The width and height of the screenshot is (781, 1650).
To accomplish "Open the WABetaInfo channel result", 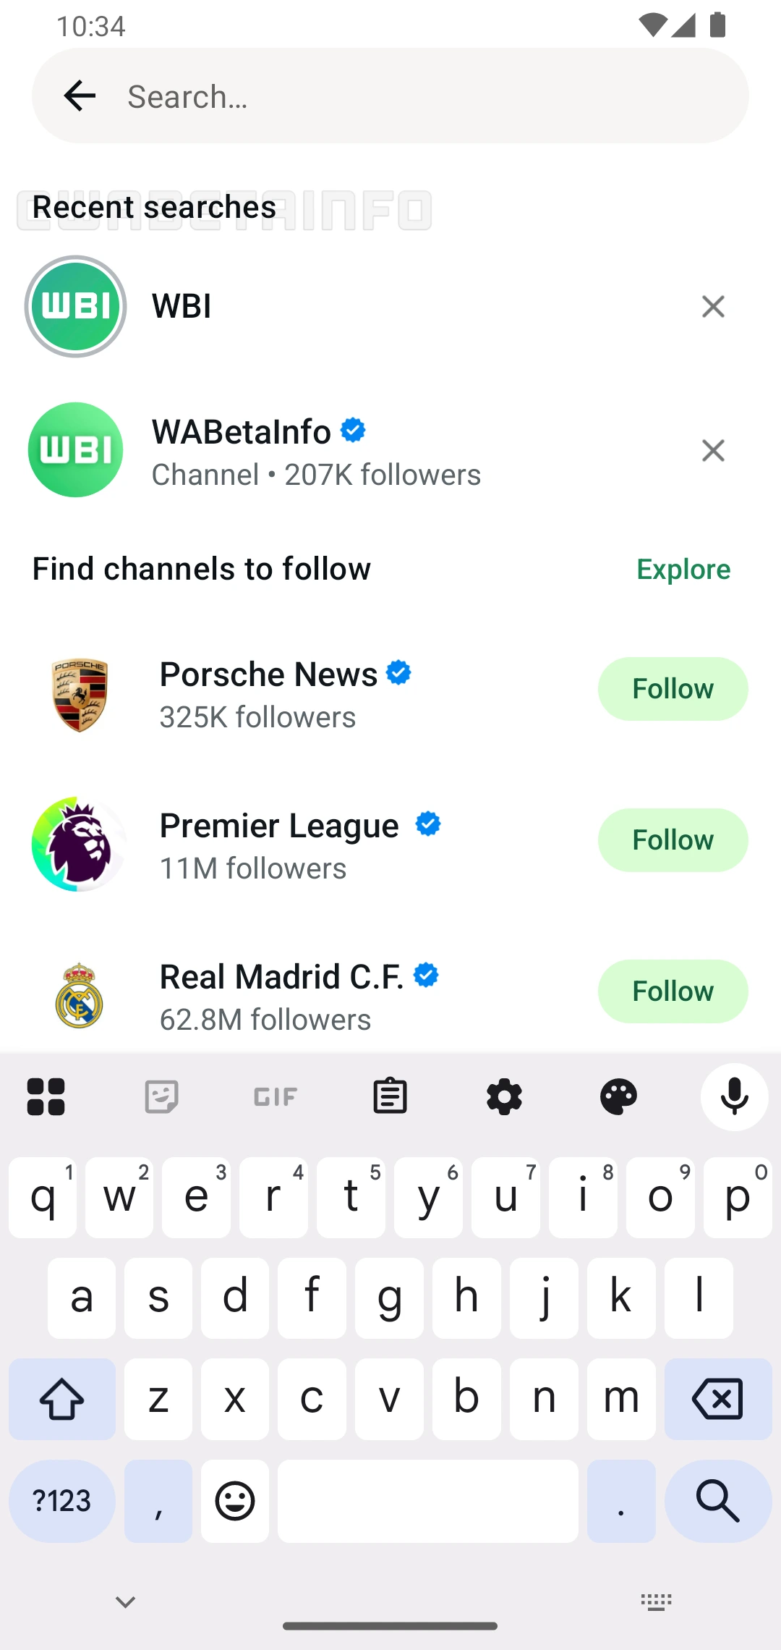I will coord(315,451).
